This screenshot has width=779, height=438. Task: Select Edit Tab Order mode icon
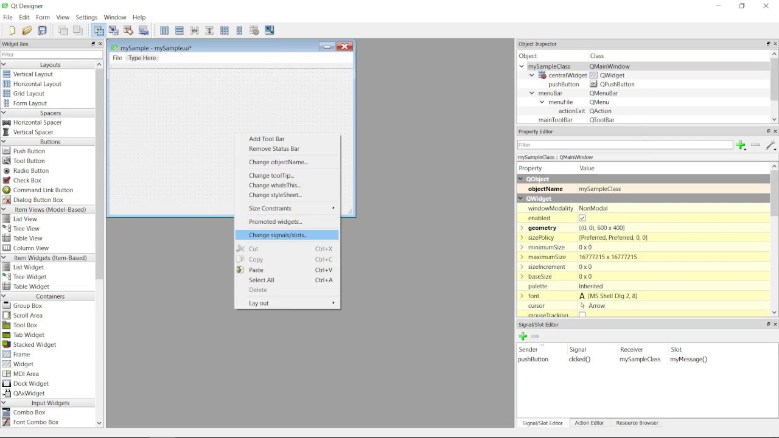click(x=144, y=30)
